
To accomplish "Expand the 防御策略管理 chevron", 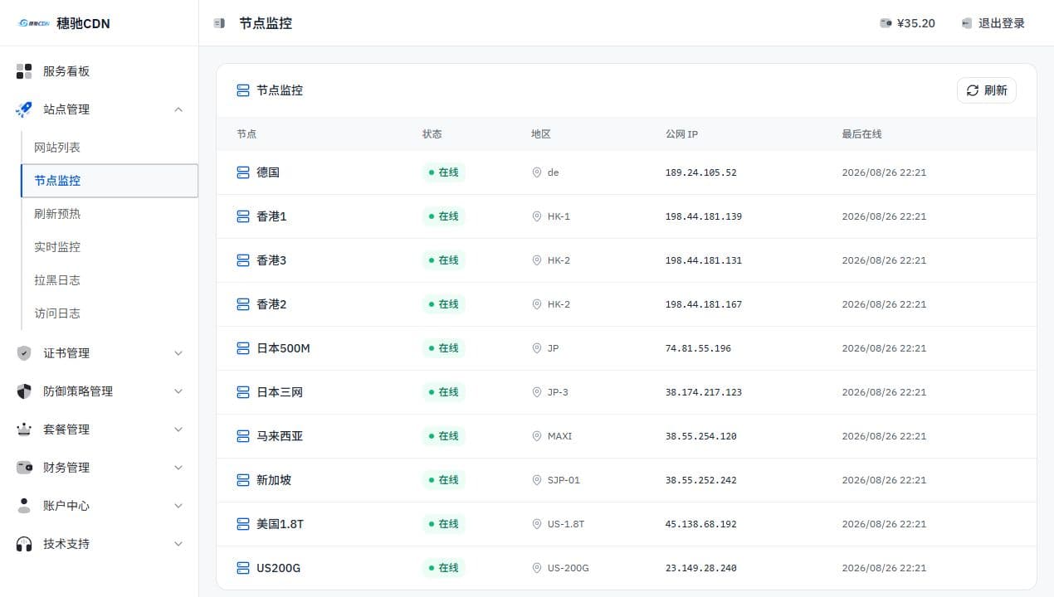I will tap(178, 391).
